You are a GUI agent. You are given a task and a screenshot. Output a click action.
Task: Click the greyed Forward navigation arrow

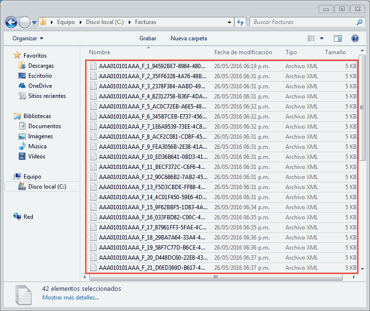(25, 23)
